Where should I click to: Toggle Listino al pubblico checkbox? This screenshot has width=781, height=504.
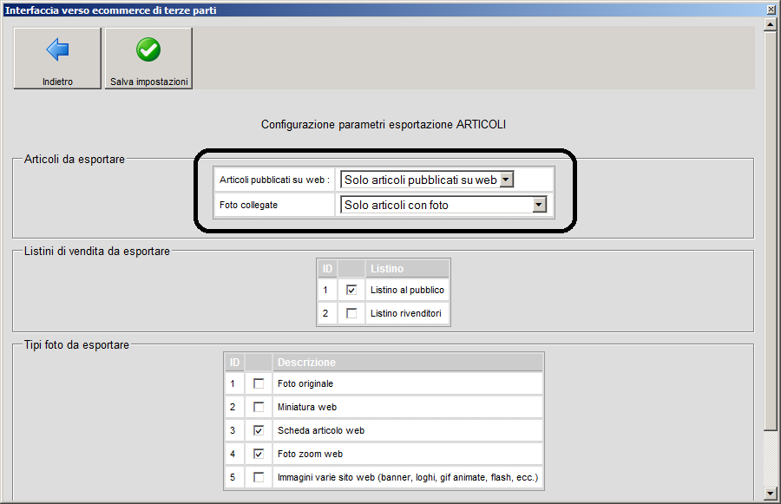click(351, 290)
